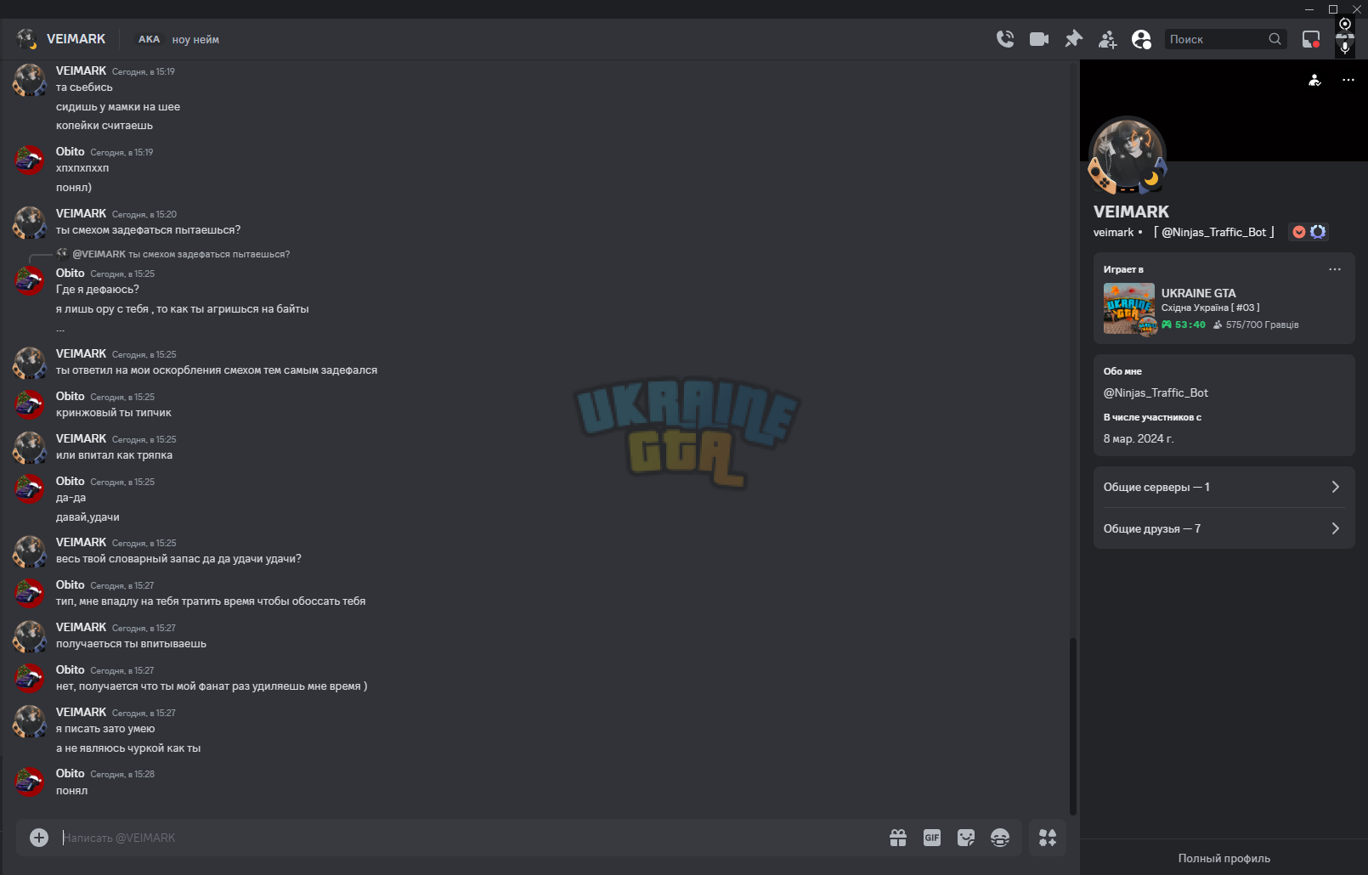Click the UKRAINE GTA activity title
This screenshot has height=875, width=1368.
coord(1198,293)
